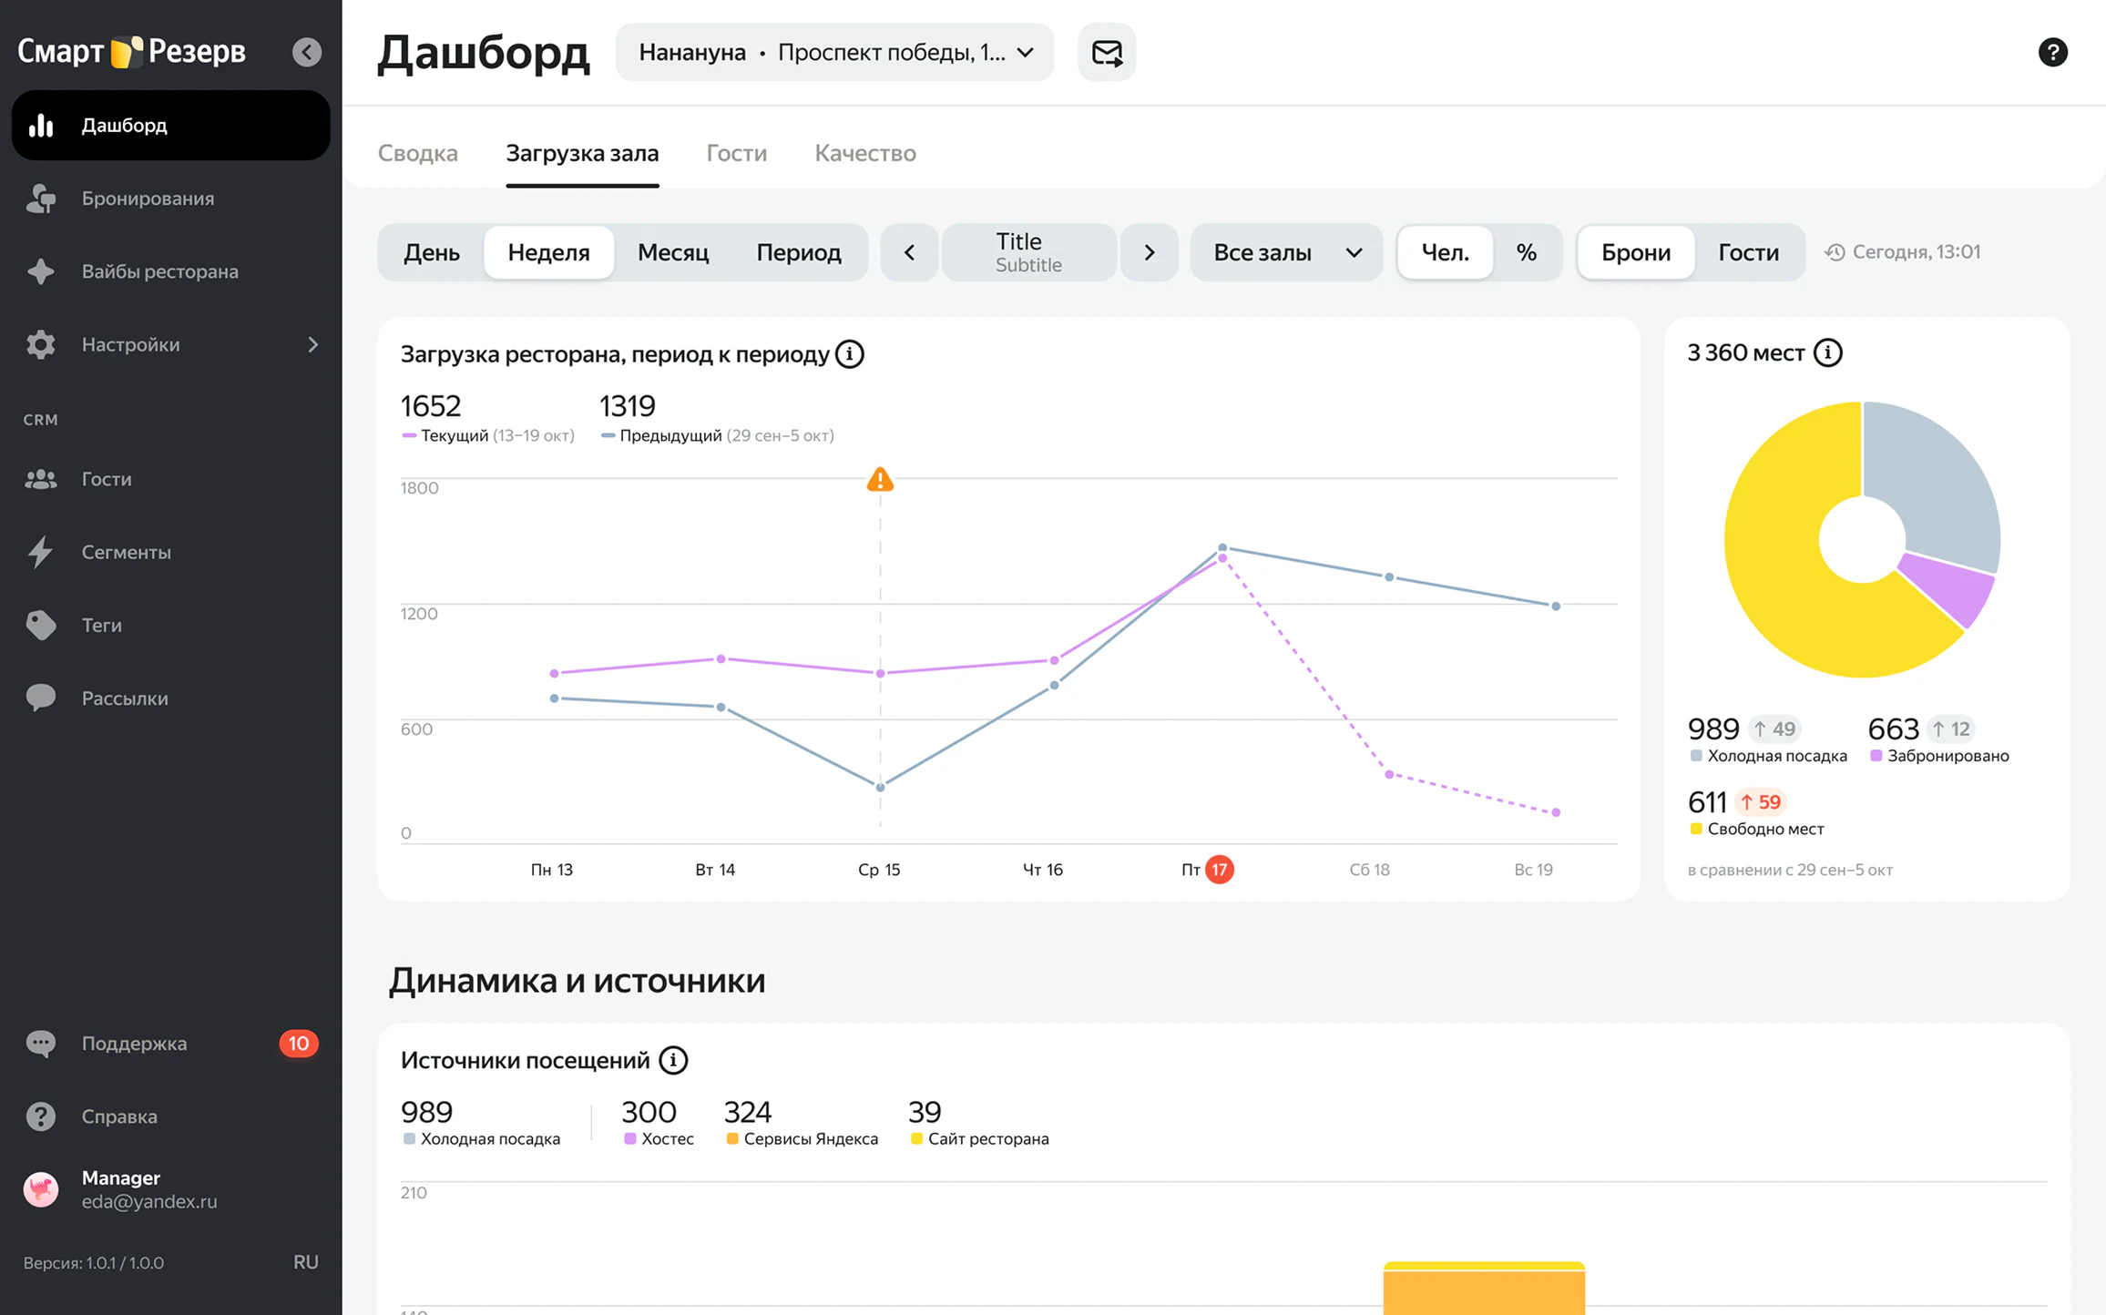Open info icon next to Загрузка ресторана title
Screen dimensions: 2106x1315
850,354
